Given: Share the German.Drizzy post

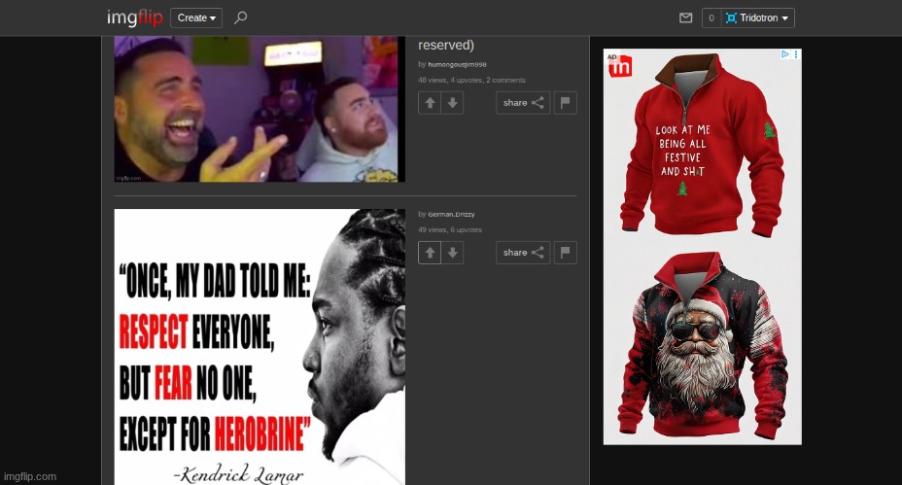Looking at the screenshot, I should point(523,253).
